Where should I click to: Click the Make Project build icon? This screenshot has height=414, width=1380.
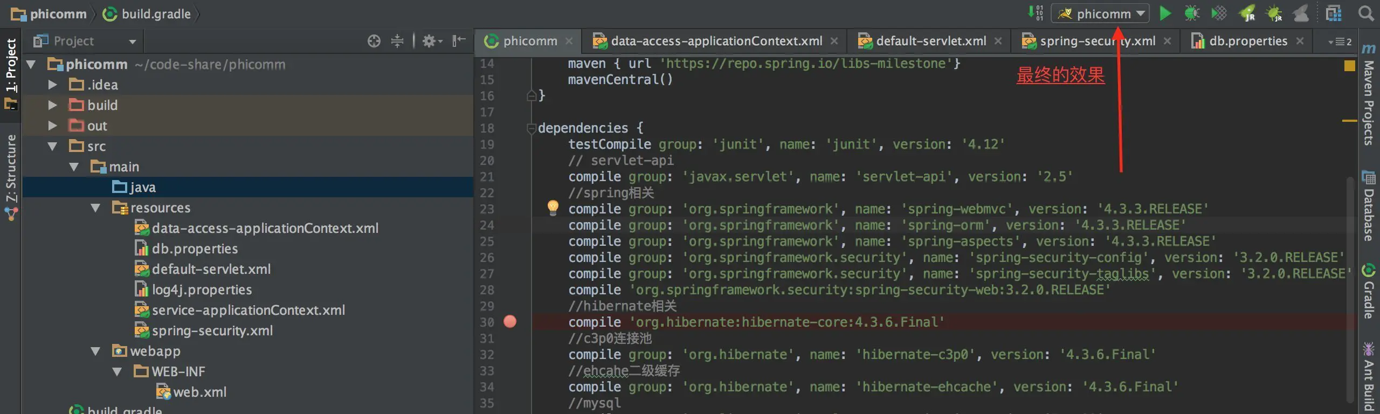tap(1035, 13)
